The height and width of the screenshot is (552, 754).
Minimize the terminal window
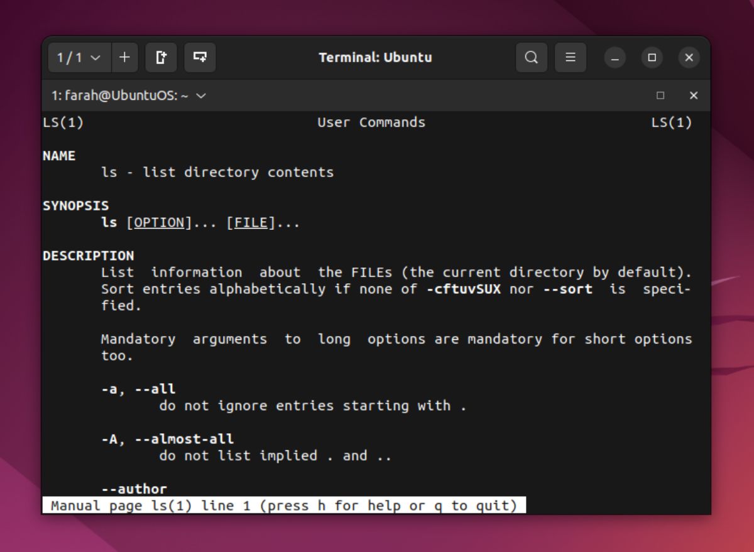(615, 57)
